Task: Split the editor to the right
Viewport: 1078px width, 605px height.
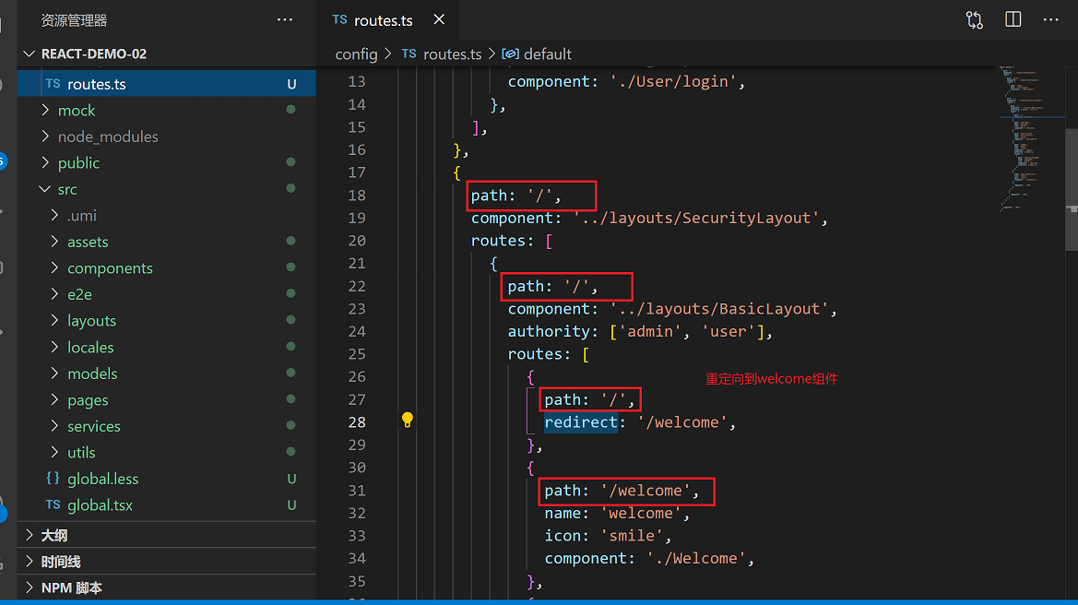Action: pyautogui.click(x=1013, y=19)
